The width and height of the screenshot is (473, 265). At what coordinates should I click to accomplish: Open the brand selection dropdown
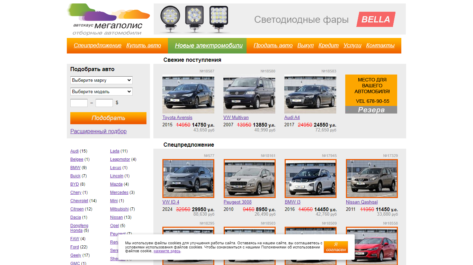click(x=101, y=80)
